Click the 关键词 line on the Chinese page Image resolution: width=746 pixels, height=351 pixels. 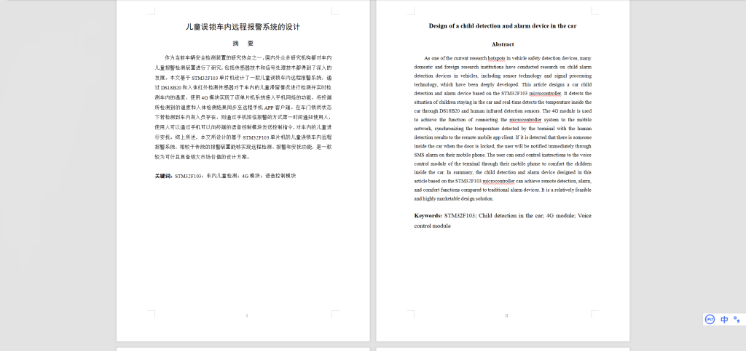(x=226, y=176)
